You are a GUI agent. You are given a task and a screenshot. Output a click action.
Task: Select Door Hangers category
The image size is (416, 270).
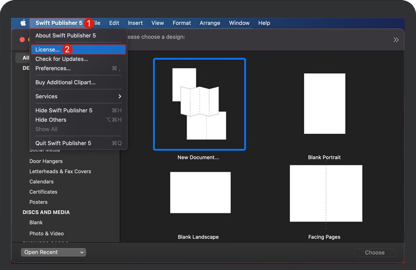(x=46, y=161)
